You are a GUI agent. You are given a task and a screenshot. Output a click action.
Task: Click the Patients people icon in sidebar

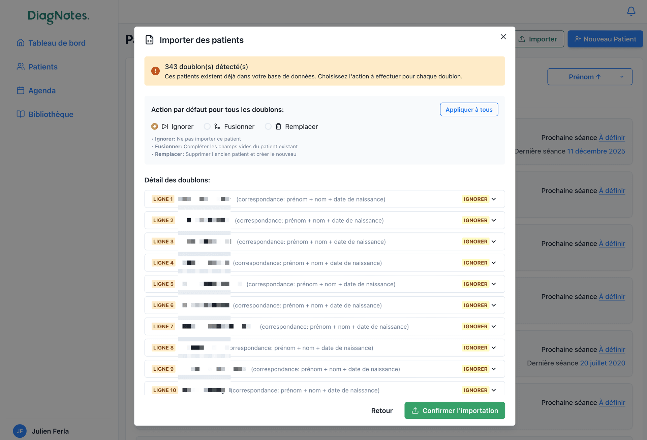pos(21,66)
